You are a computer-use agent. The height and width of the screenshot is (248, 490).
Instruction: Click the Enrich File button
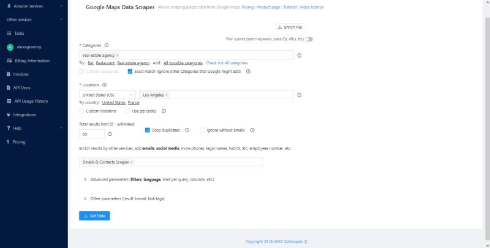290,27
